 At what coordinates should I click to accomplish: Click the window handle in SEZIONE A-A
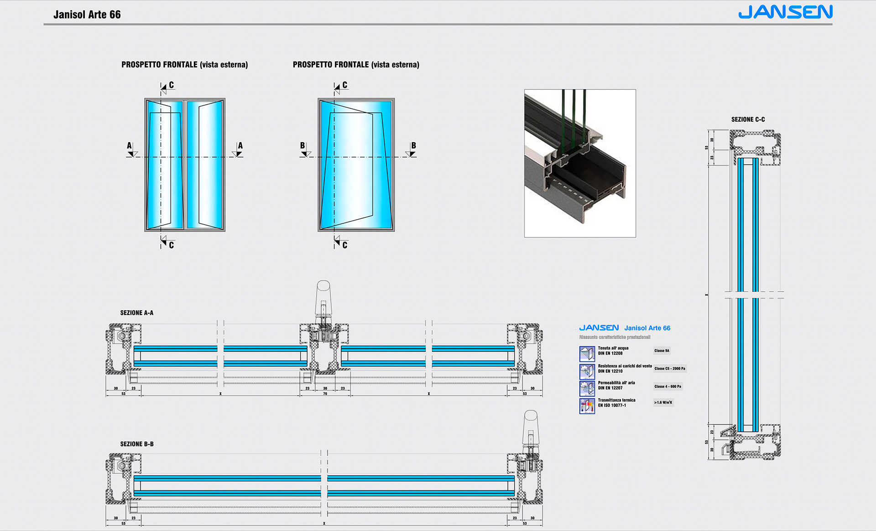(x=323, y=299)
